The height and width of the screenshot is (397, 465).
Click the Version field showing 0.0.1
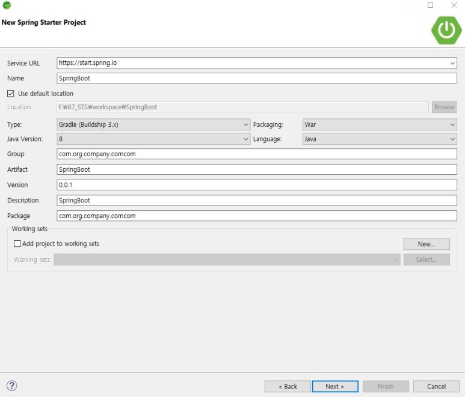256,185
